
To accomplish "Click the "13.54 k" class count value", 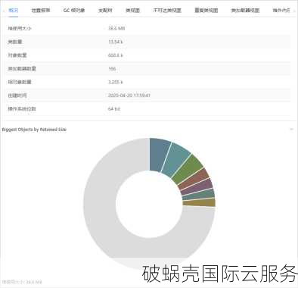I will click(116, 42).
